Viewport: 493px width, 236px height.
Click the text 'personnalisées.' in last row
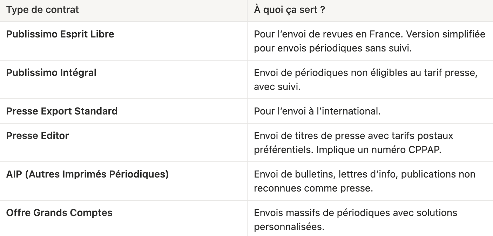(x=289, y=226)
